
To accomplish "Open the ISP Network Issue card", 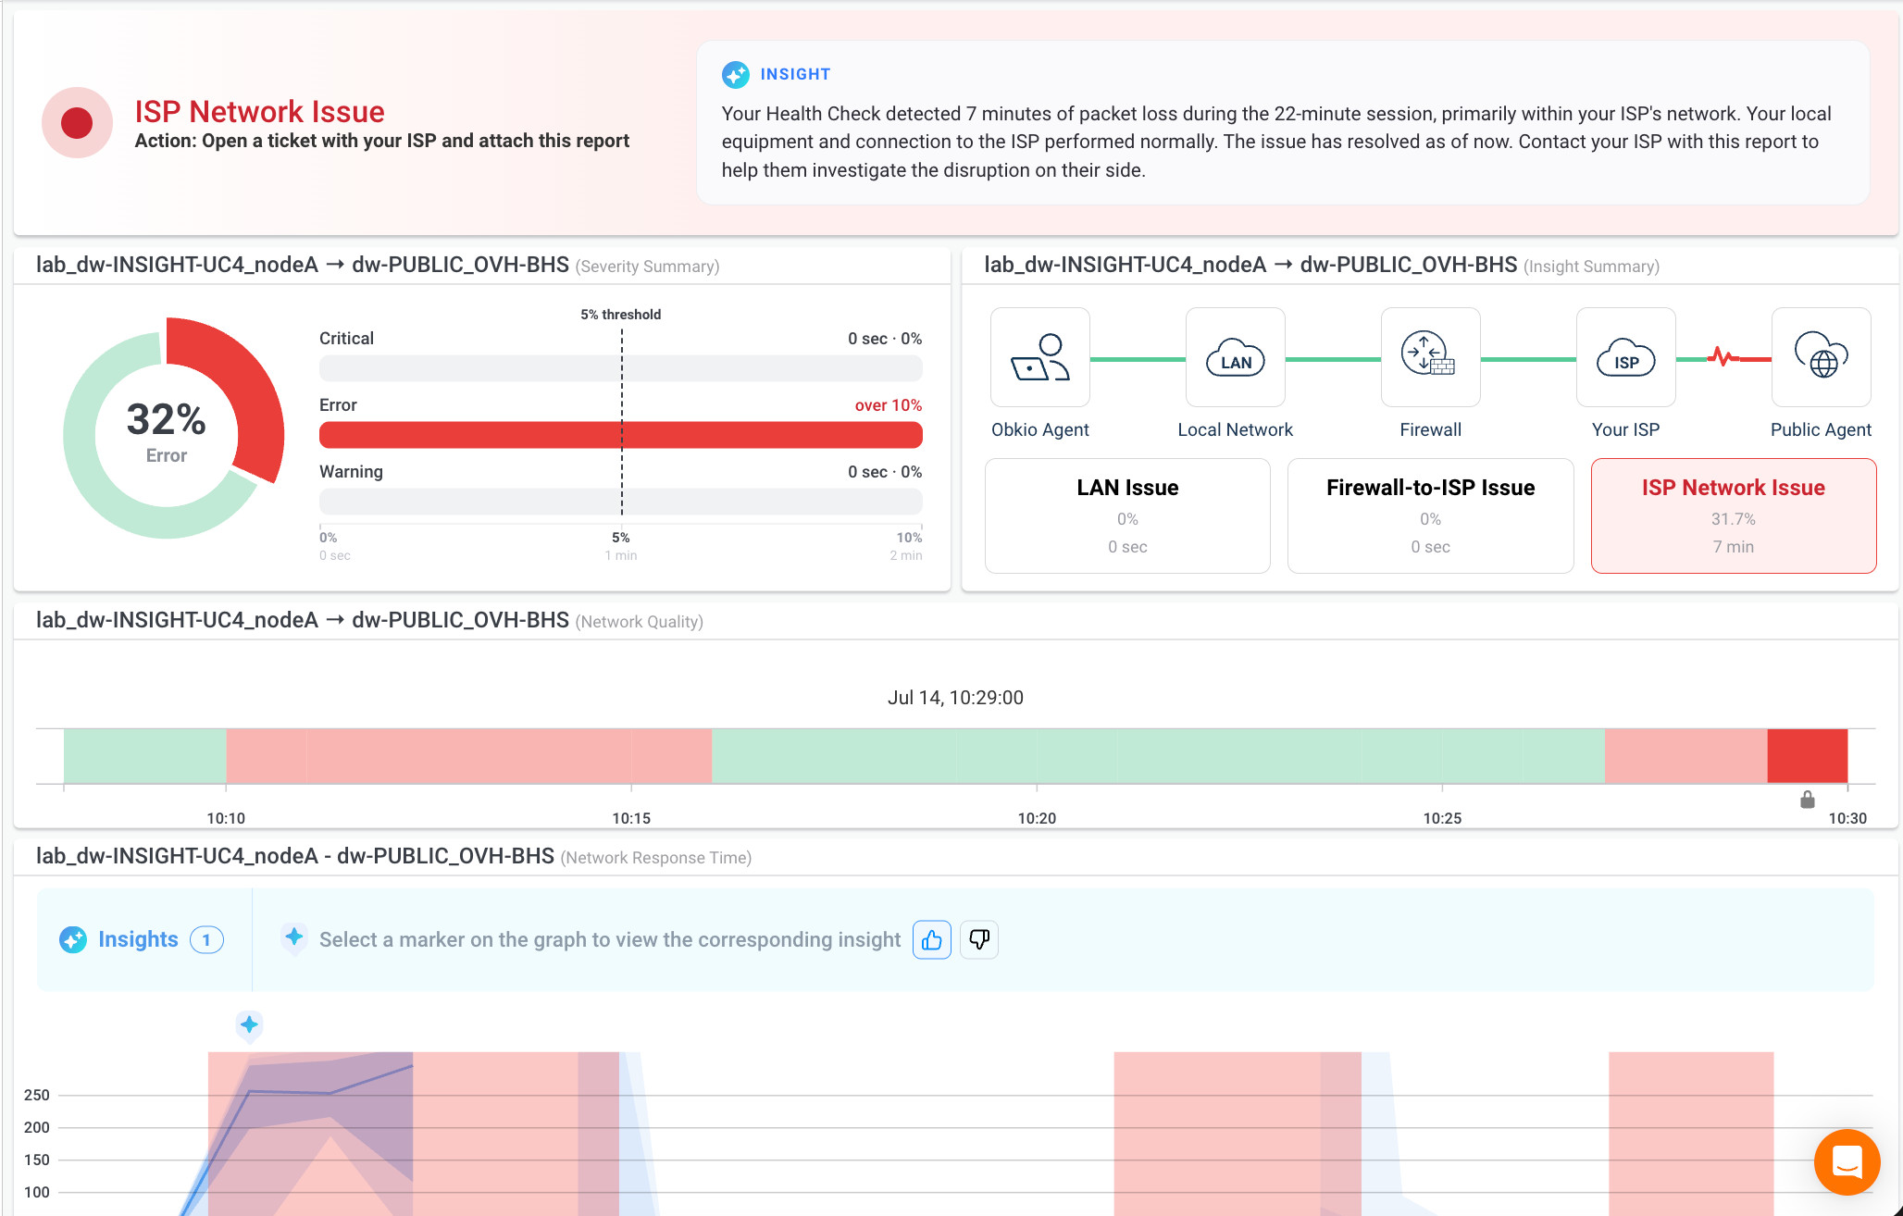I will [x=1734, y=515].
